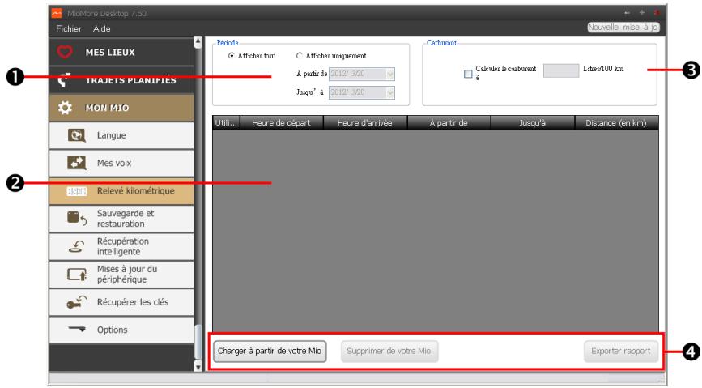
Task: Select the Afficher uniquement radio button
Action: tap(300, 56)
